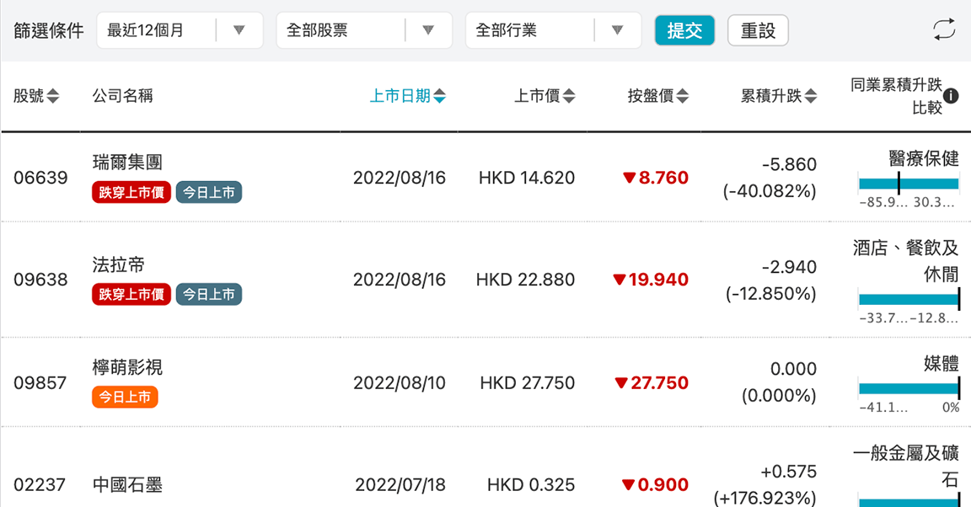Click 媒體 industry comparison bar
971x507 pixels.
coord(909,388)
